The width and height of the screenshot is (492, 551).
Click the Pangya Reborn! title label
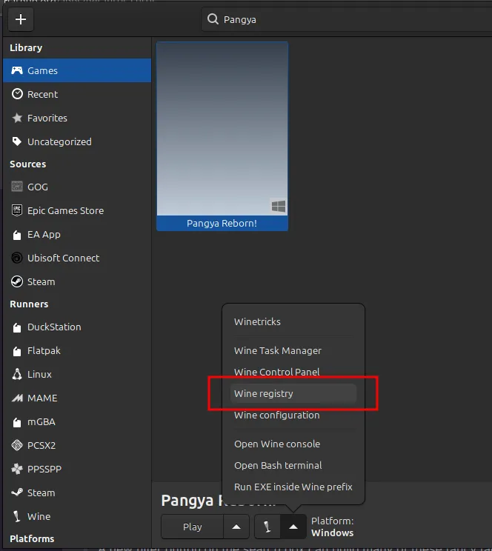point(222,223)
